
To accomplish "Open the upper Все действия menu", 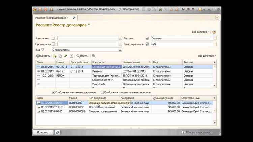I will (x=201, y=32).
